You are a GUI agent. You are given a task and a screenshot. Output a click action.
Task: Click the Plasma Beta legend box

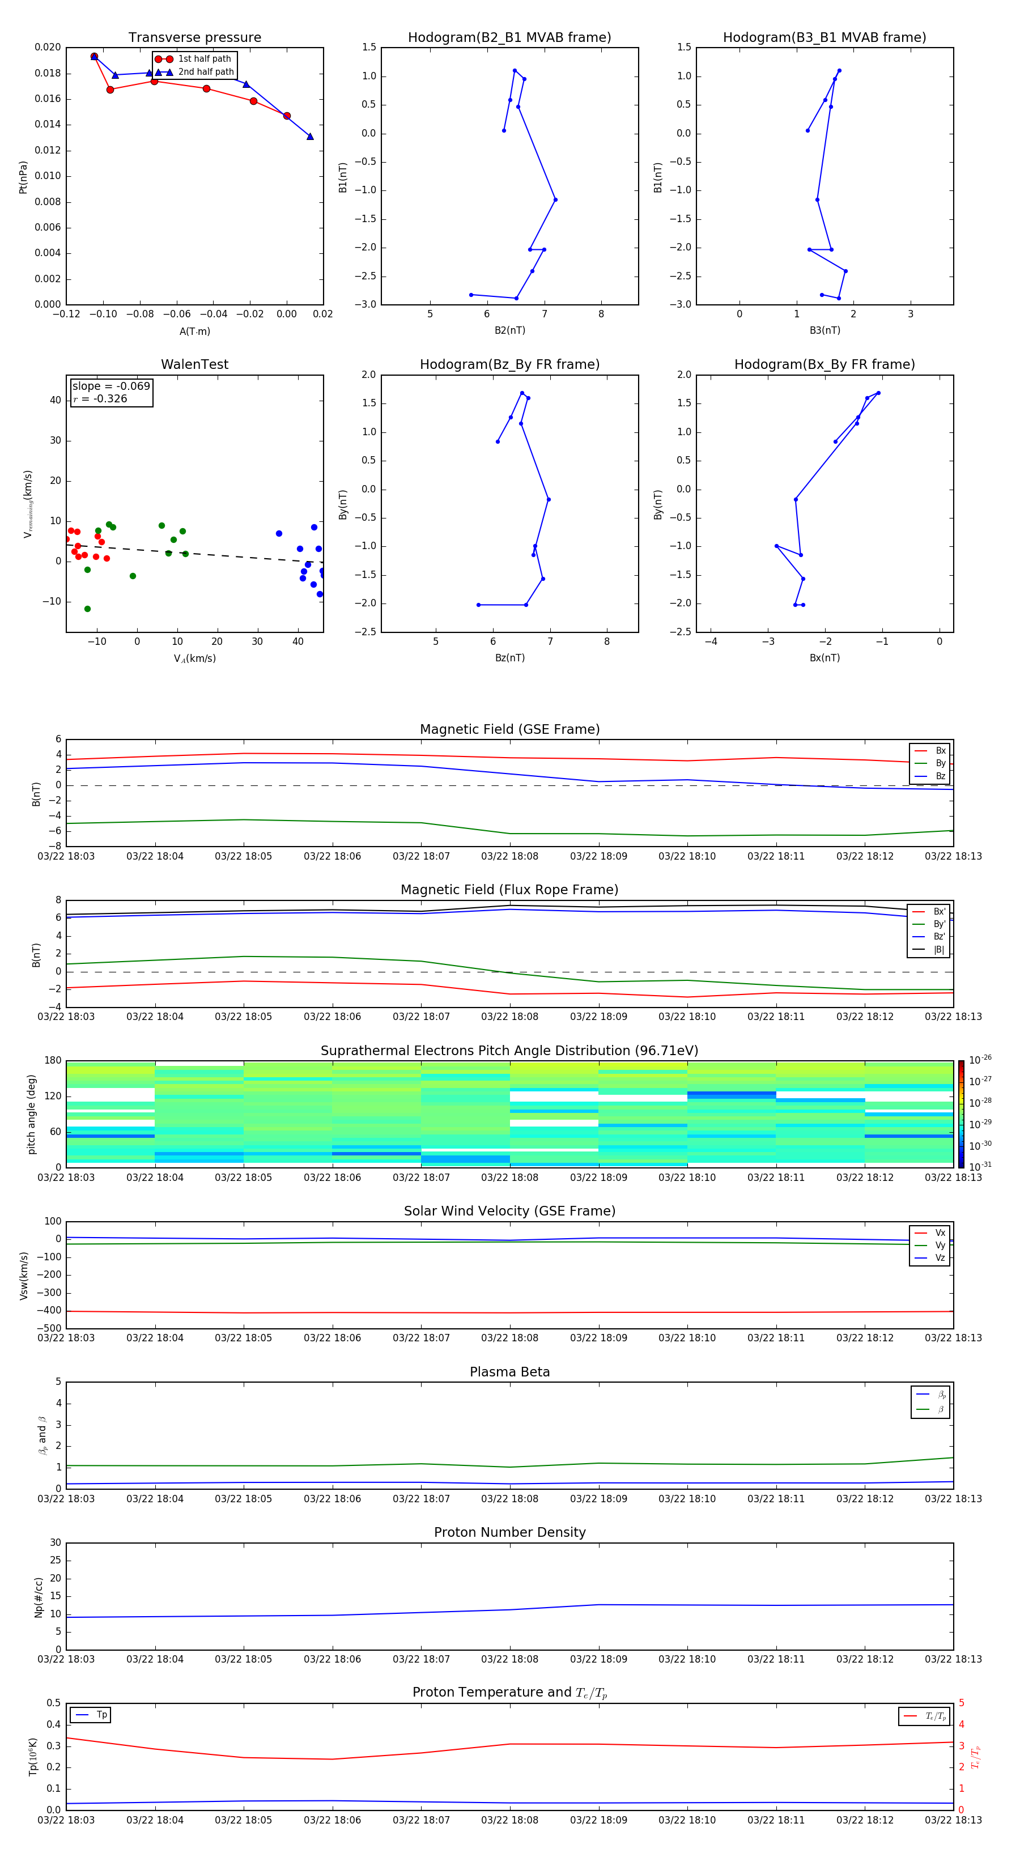point(930,1402)
